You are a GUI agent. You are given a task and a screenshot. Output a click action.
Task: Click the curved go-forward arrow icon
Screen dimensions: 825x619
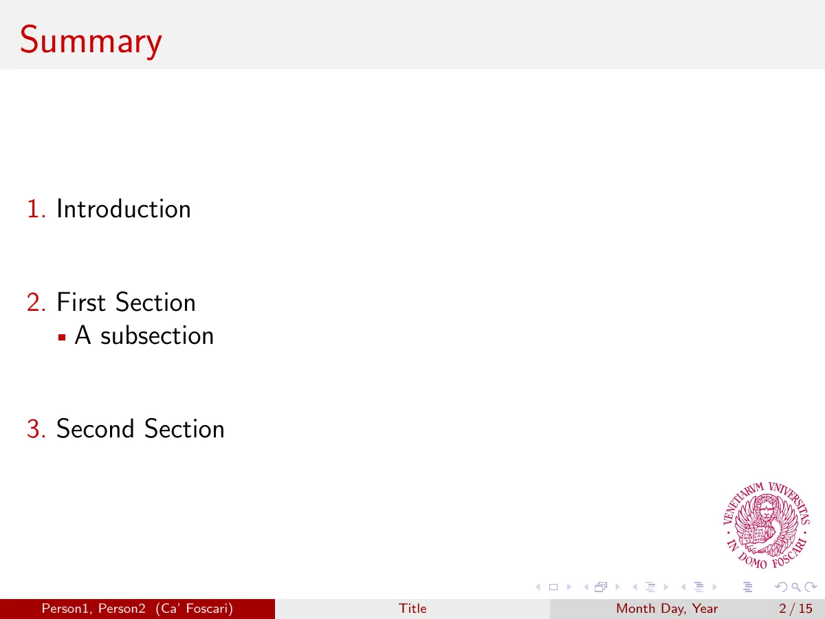[x=812, y=587]
